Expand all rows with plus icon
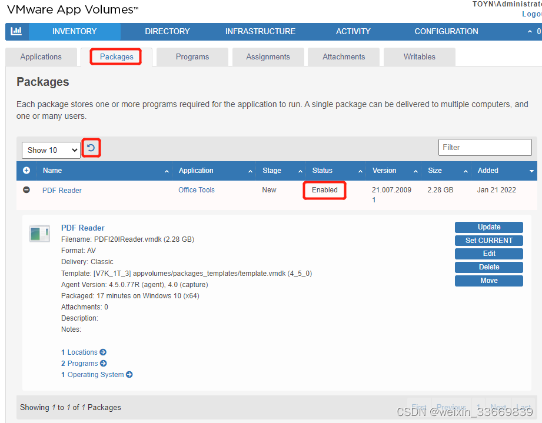 pyautogui.click(x=26, y=171)
